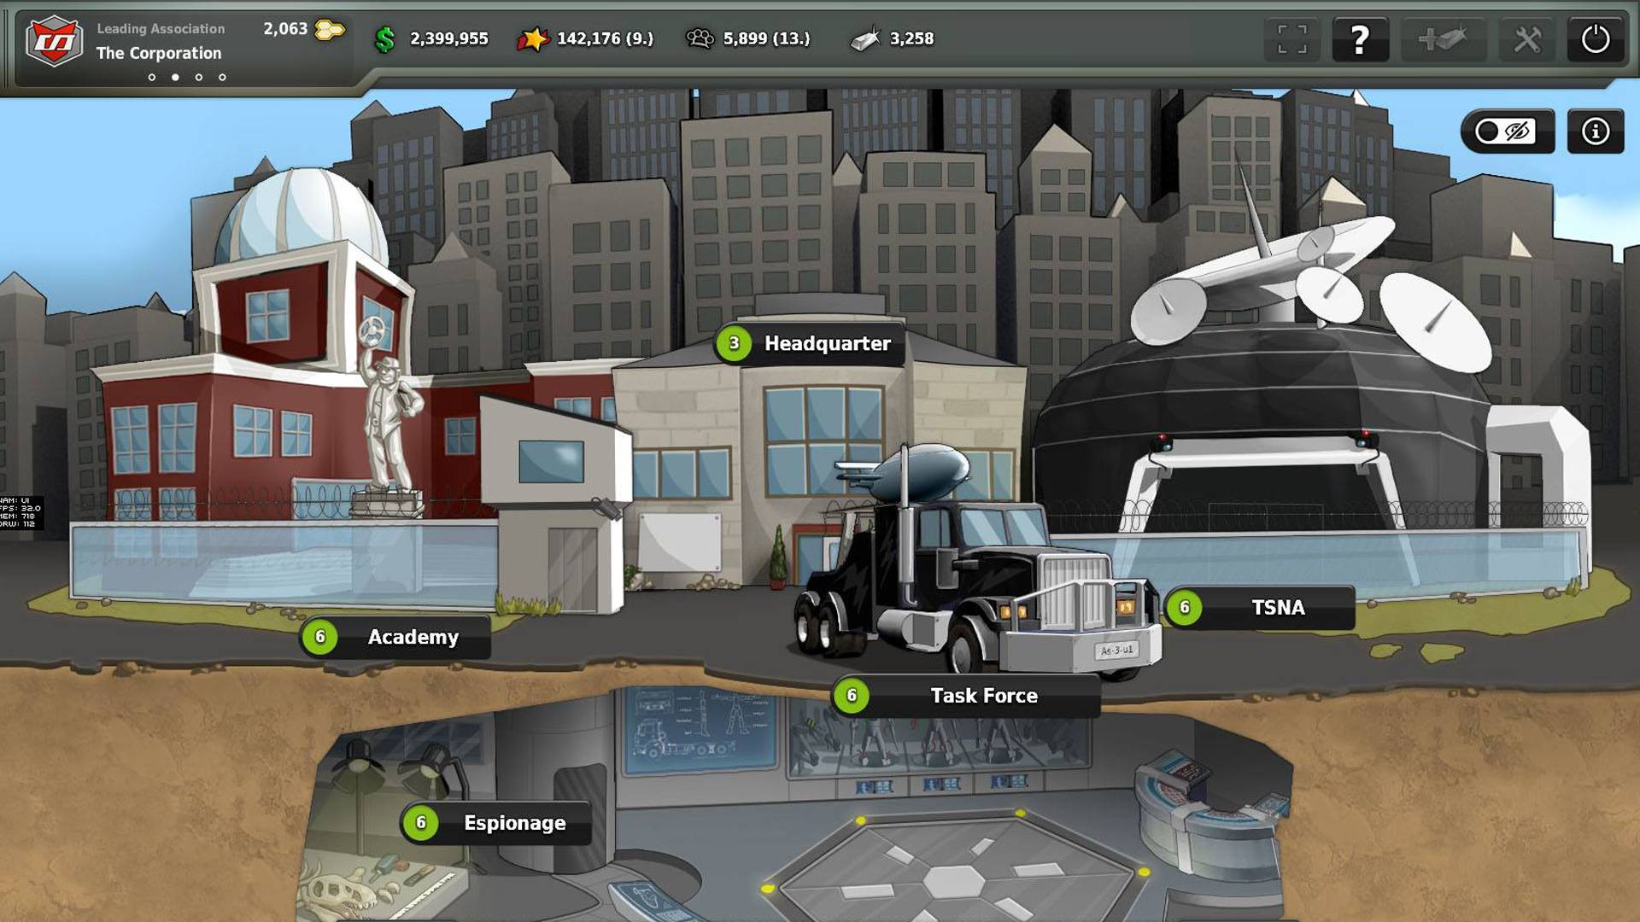Click the green dollar money icon
The height and width of the screenshot is (922, 1640).
click(x=385, y=39)
